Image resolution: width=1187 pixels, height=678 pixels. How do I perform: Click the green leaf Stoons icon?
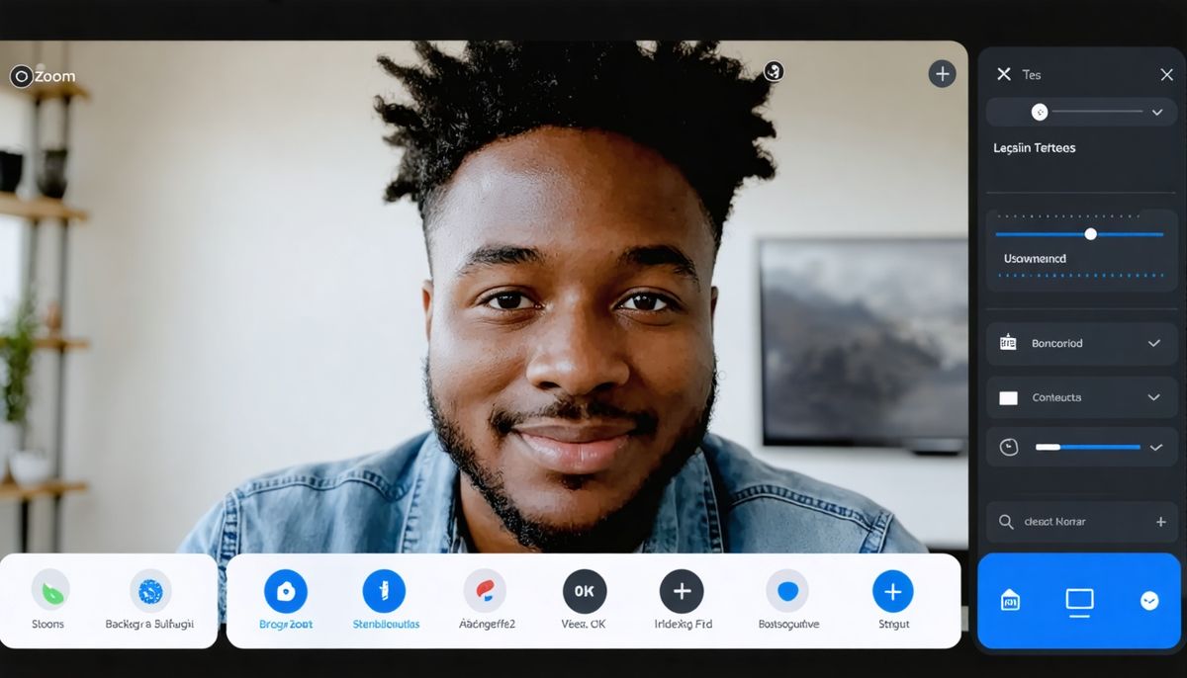(50, 590)
